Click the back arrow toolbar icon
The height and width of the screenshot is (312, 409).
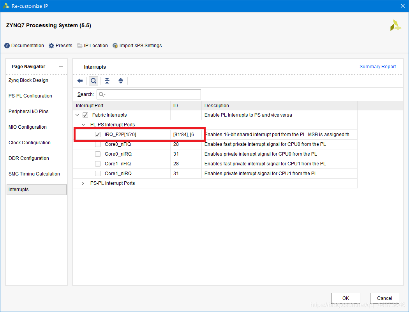coord(80,81)
